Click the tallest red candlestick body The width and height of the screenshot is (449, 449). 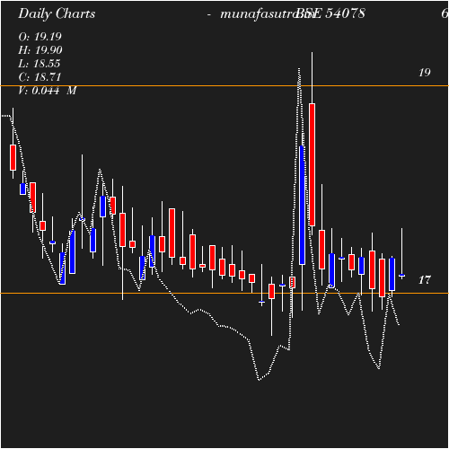tap(312, 164)
